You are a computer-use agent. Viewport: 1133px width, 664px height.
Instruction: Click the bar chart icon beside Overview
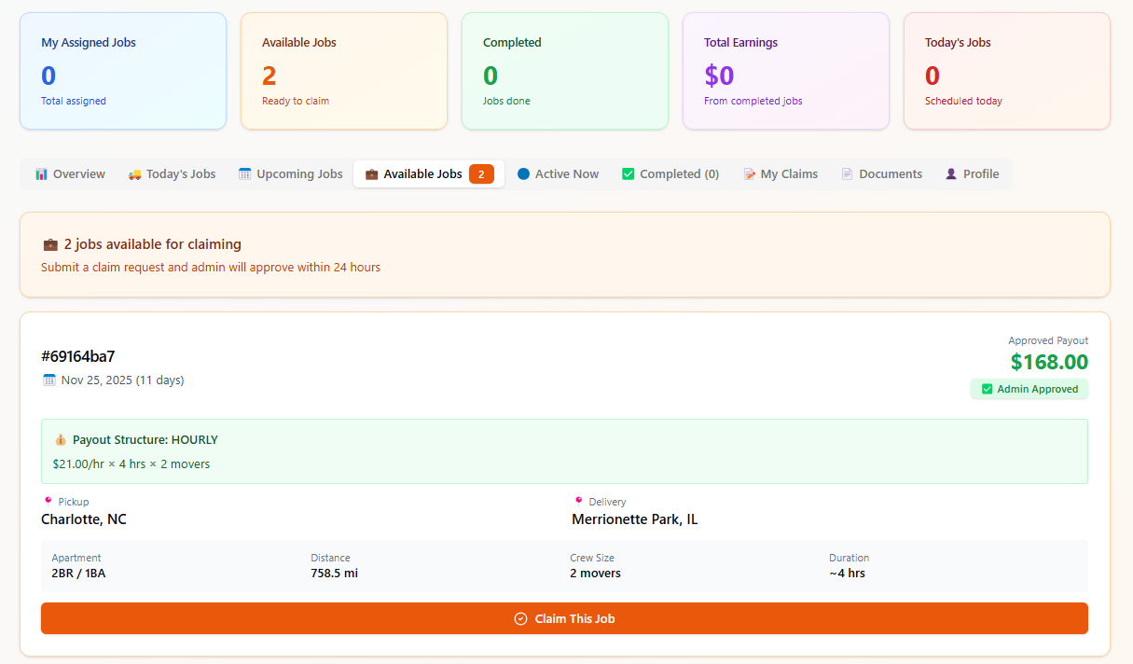[41, 174]
